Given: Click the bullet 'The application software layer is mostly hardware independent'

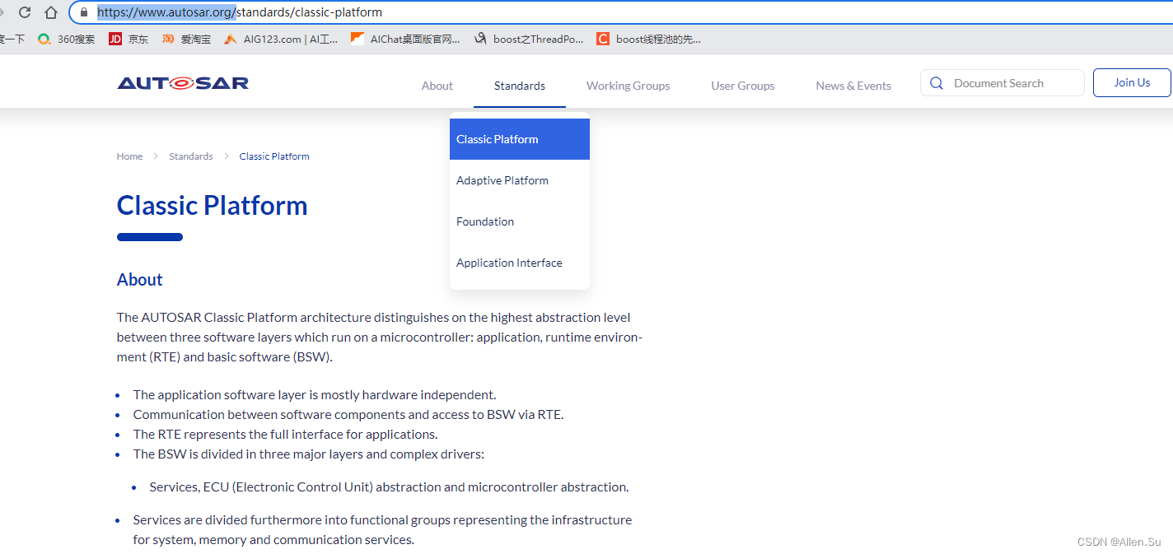Looking at the screenshot, I should pyautogui.click(x=315, y=394).
